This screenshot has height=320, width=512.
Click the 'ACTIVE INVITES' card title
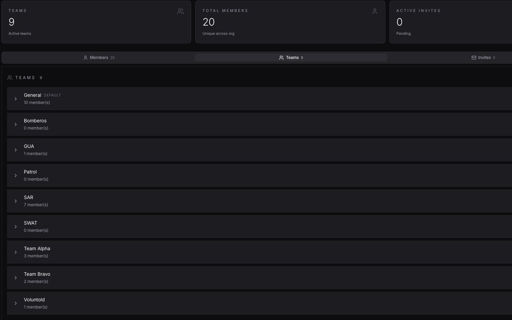(419, 11)
